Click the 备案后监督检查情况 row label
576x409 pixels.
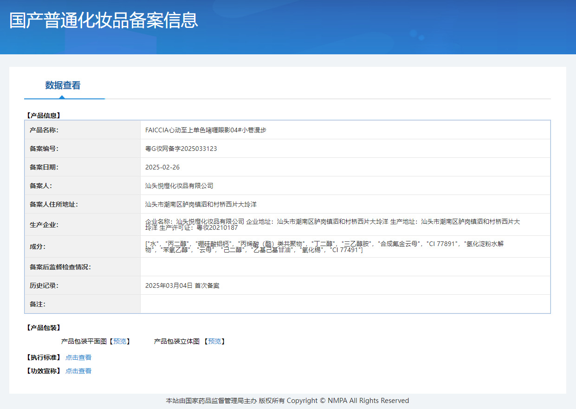click(x=60, y=267)
